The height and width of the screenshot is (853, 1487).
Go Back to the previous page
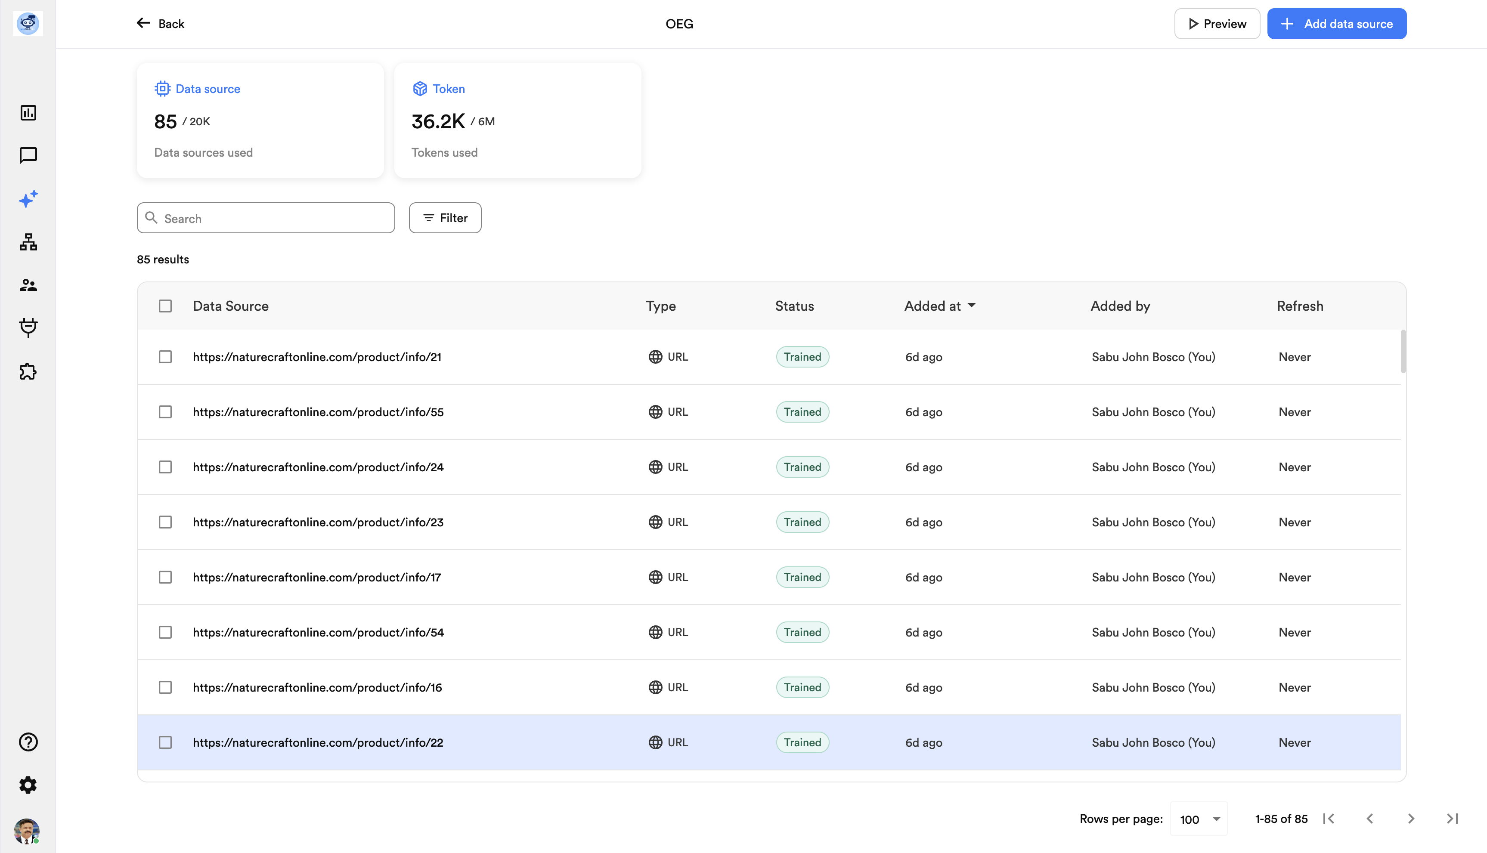coord(160,24)
